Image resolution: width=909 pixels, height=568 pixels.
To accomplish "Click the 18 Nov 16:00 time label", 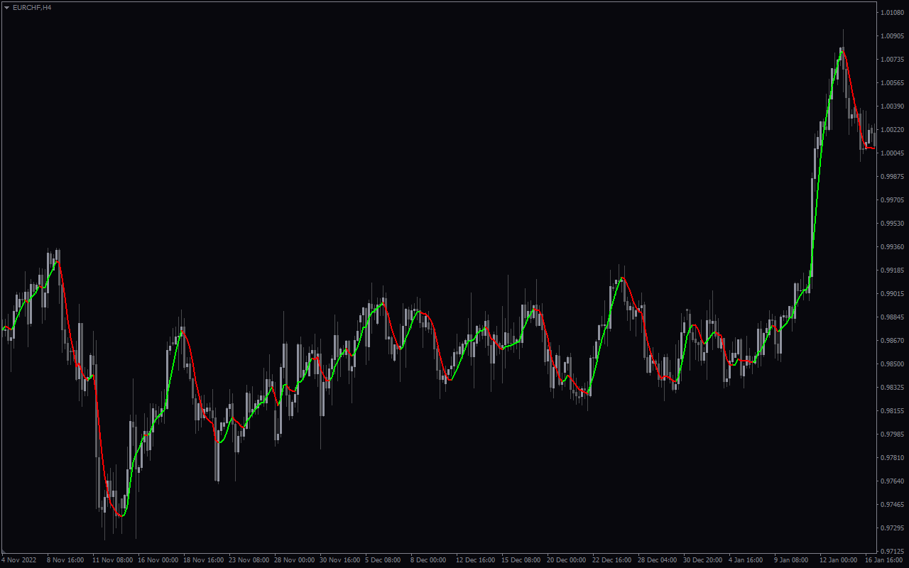I will (202, 560).
